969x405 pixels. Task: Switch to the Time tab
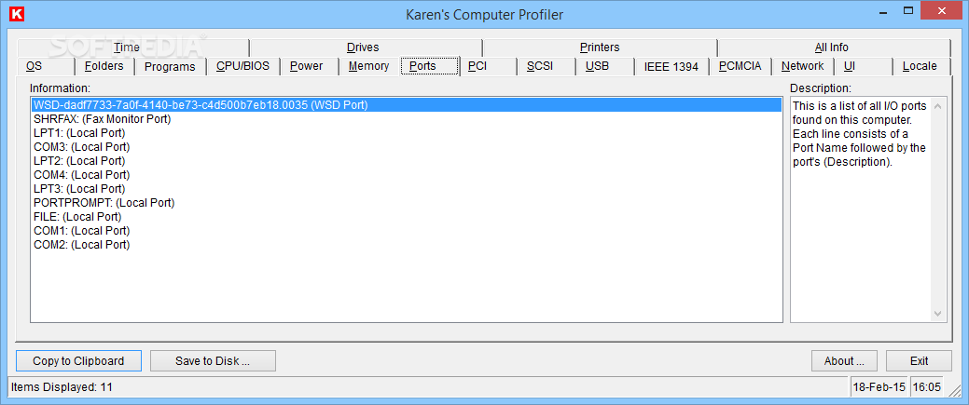(132, 47)
